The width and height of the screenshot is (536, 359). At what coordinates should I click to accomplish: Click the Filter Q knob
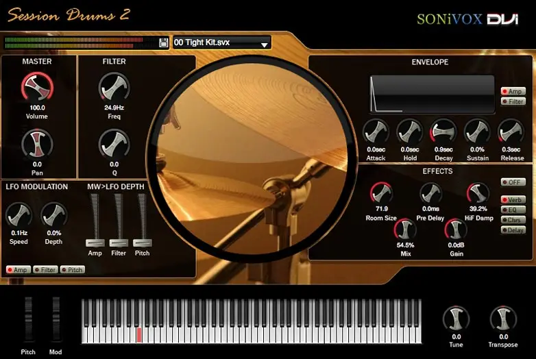114,144
